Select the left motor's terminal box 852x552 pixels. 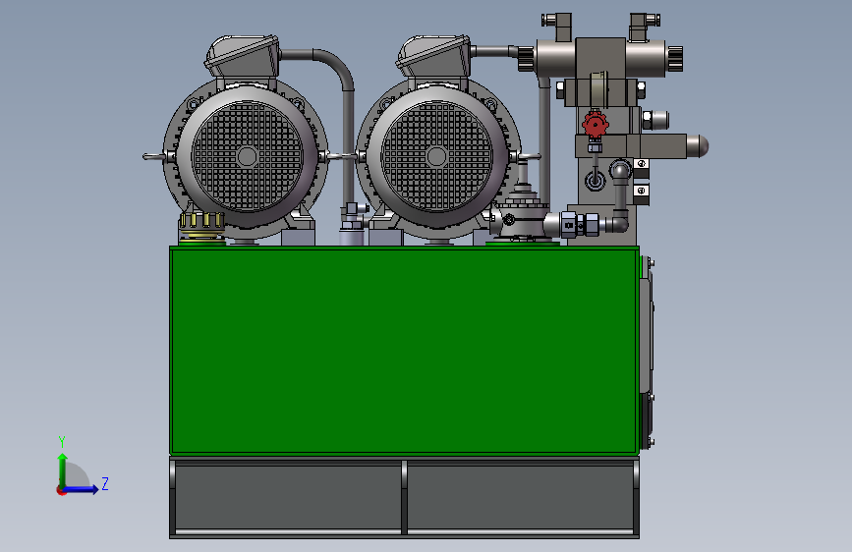tap(243, 55)
